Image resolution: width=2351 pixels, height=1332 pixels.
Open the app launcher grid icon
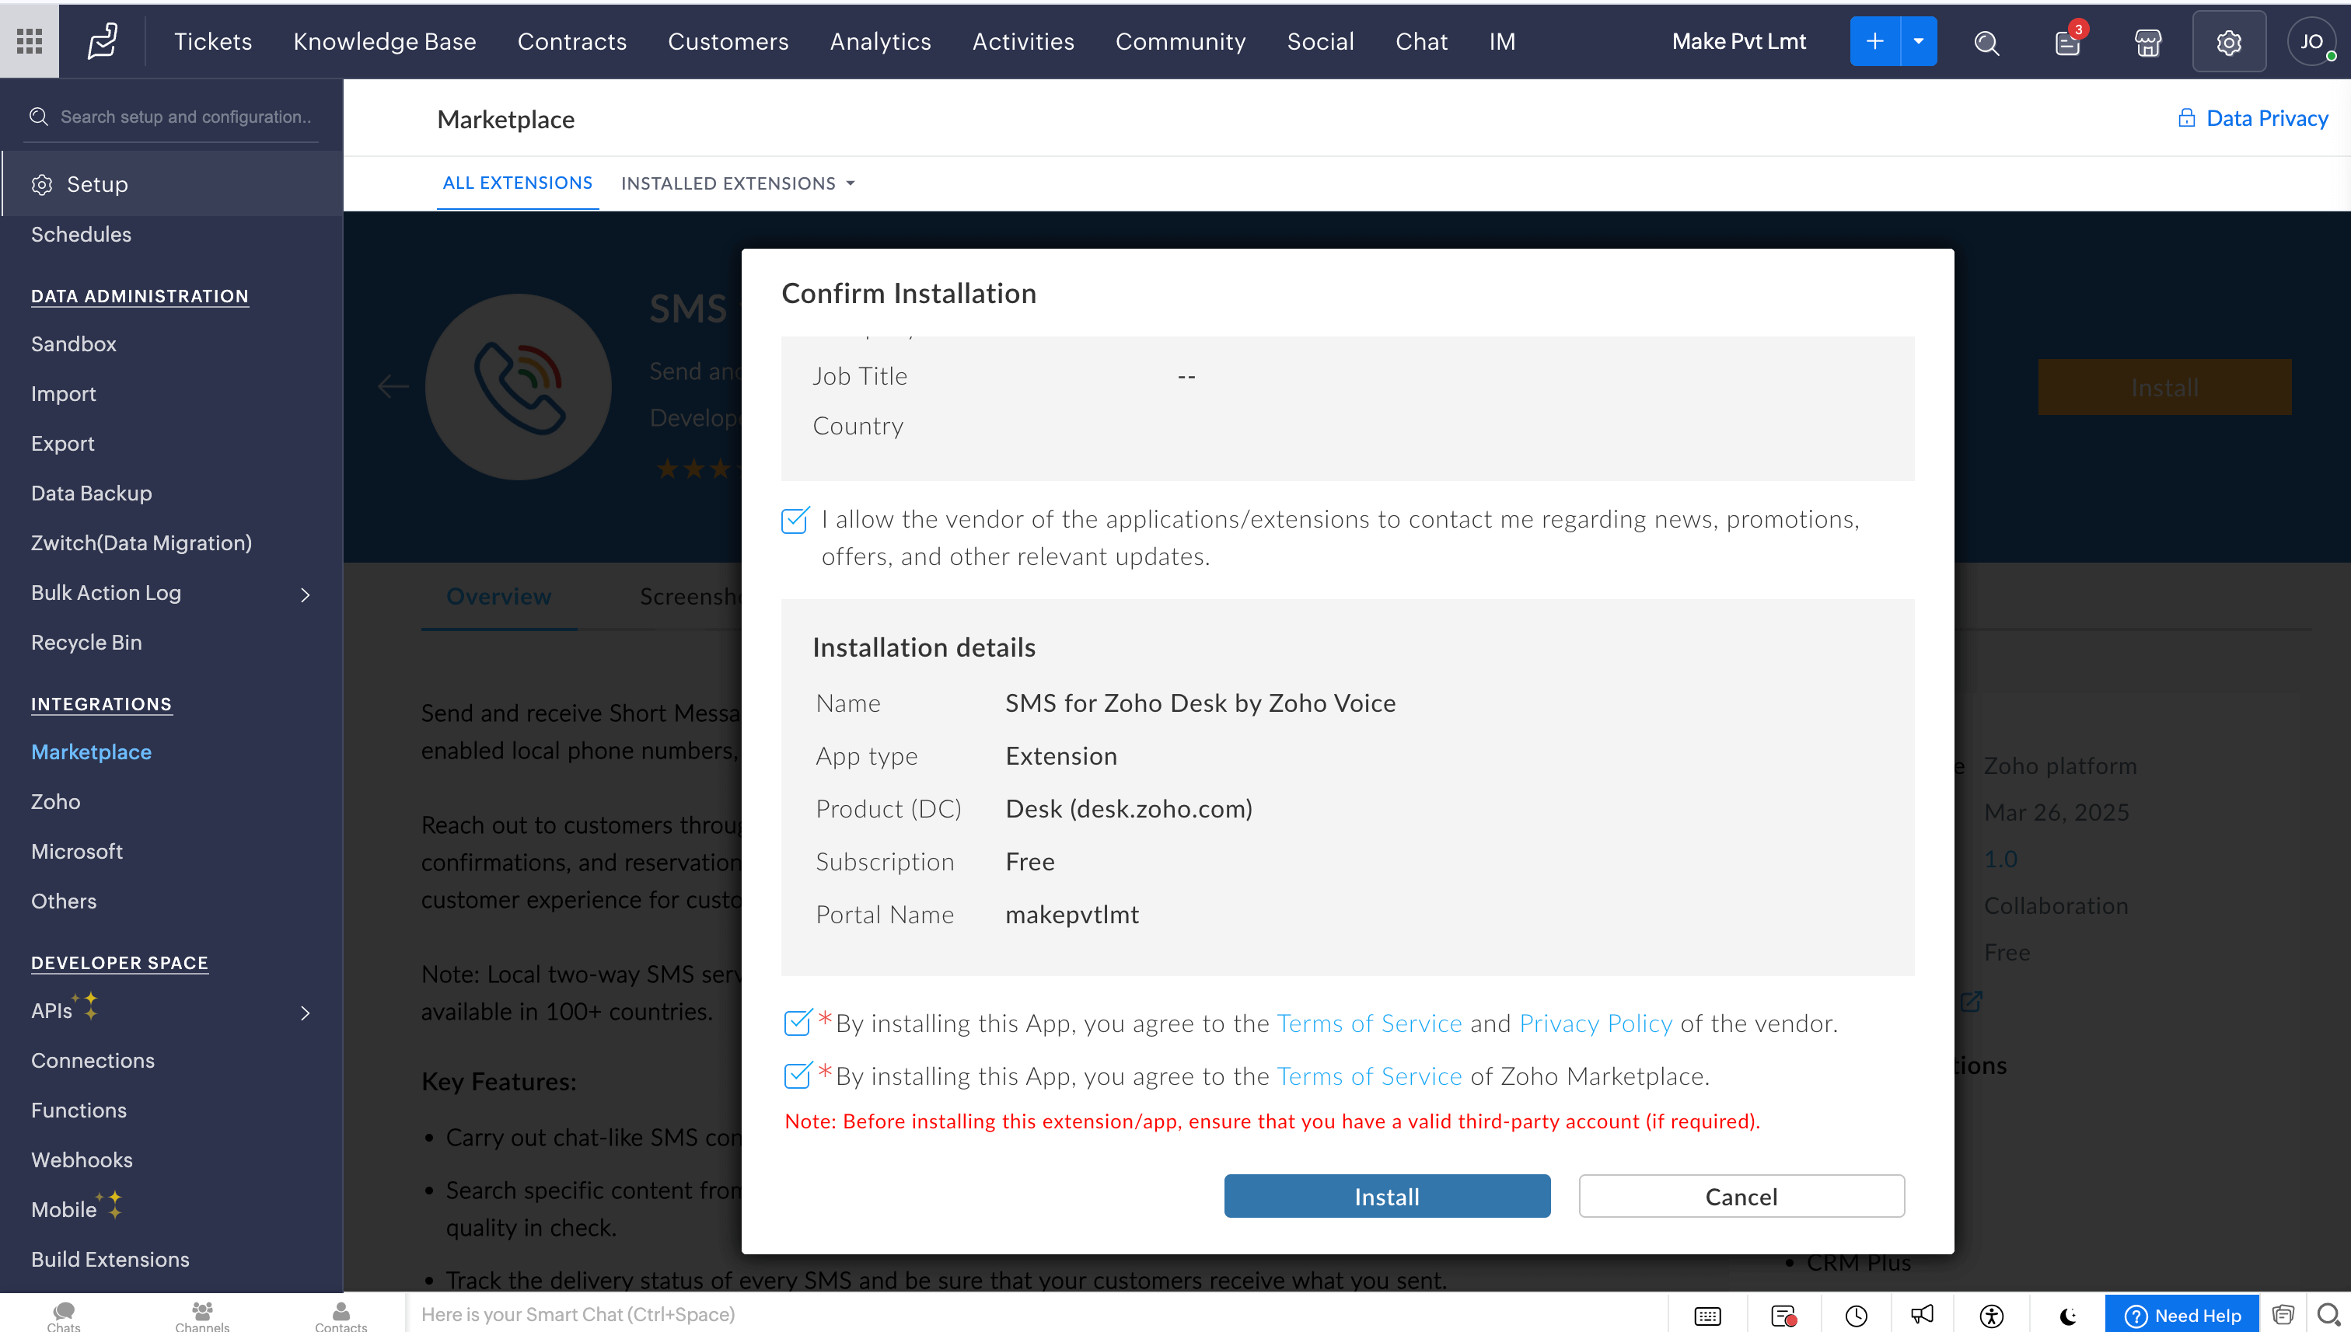coord(30,41)
